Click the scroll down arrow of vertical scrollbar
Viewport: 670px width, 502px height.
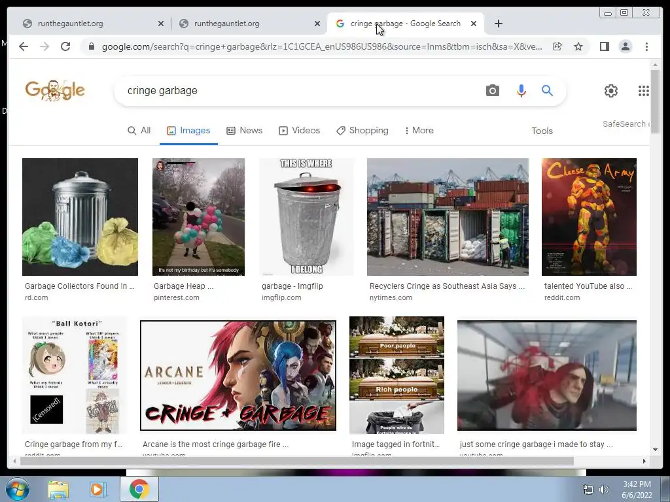(x=655, y=450)
